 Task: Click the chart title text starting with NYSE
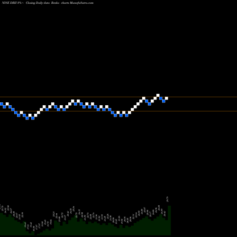[x=47, y=3]
